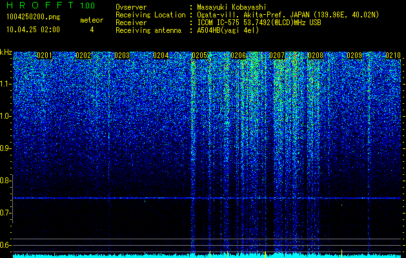Click the 0.7 frequency axis label
Image resolution: width=406 pixels, height=258 pixels.
click(5, 213)
